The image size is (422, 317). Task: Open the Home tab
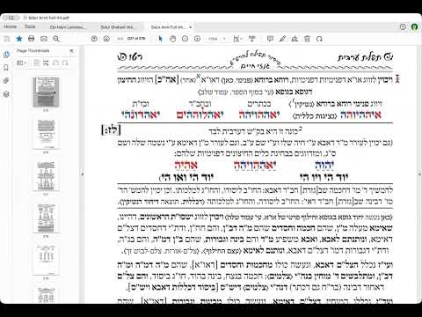[11, 26]
